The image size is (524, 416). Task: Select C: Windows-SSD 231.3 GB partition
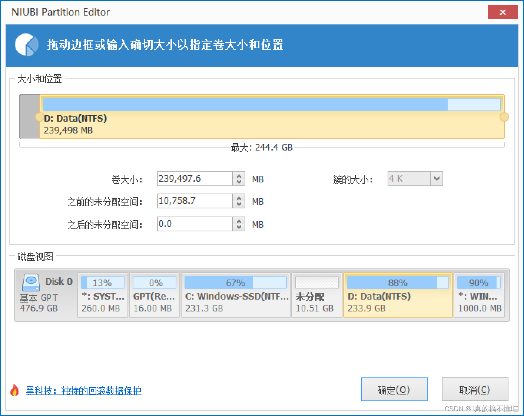tap(236, 296)
